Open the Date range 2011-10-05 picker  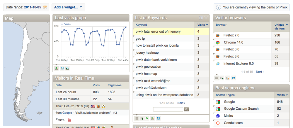26,7
